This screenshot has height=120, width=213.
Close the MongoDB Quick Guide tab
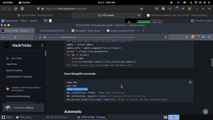click(103, 31)
